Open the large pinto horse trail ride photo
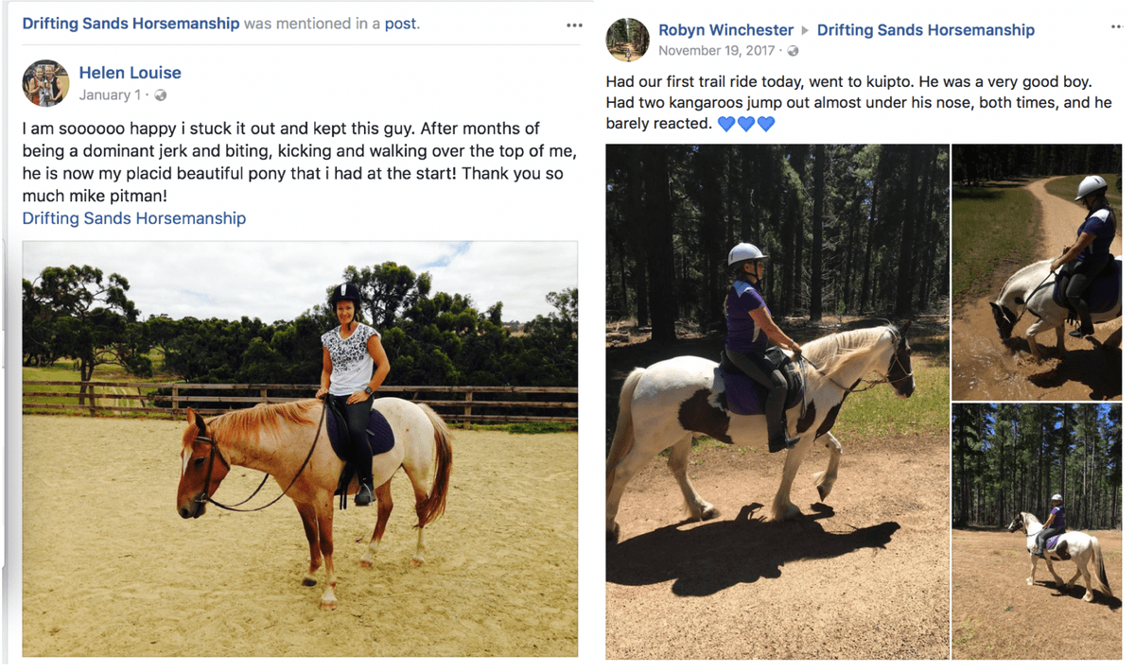The width and height of the screenshot is (1135, 671). pyautogui.click(x=777, y=401)
